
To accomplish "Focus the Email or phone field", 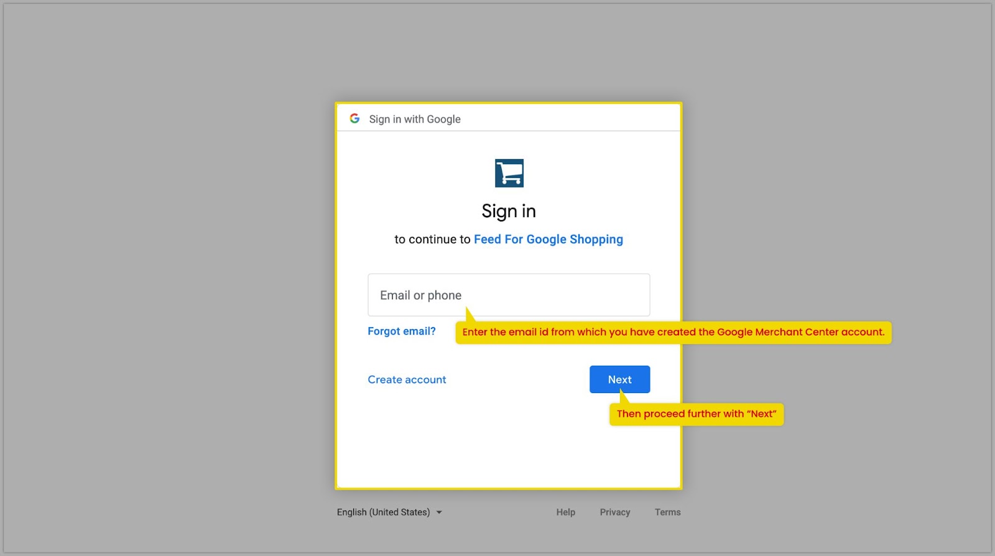I will [509, 295].
